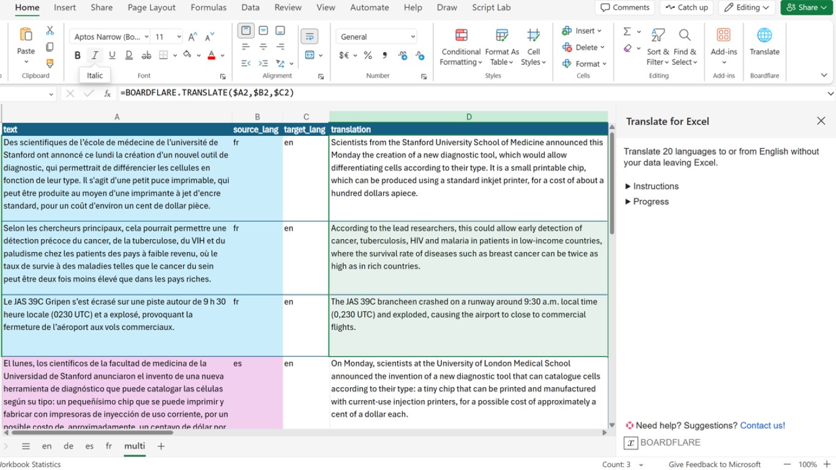
Task: Increase font size with the larger A icon
Action: pyautogui.click(x=193, y=37)
